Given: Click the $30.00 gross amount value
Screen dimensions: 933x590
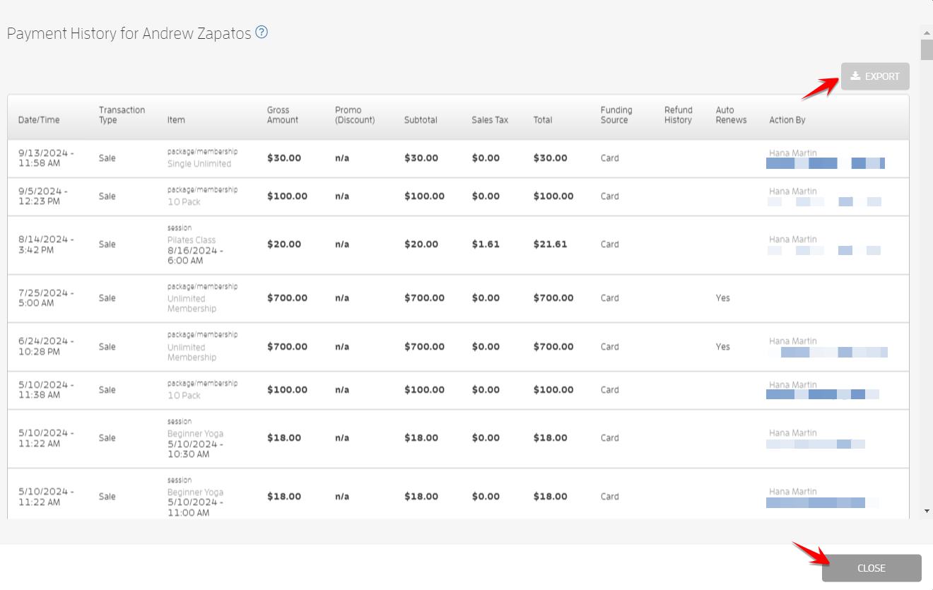Looking at the screenshot, I should pyautogui.click(x=284, y=158).
